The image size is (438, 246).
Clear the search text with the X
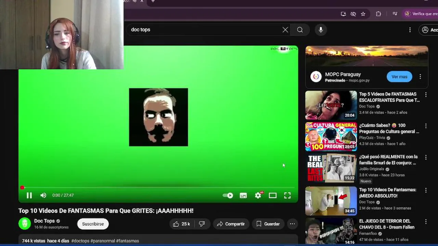[x=285, y=30]
